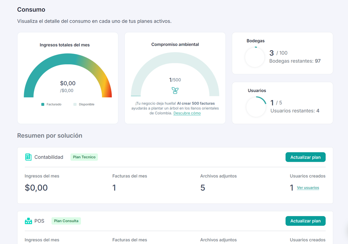Select the Bodegas circular progress icon

pos(255,57)
